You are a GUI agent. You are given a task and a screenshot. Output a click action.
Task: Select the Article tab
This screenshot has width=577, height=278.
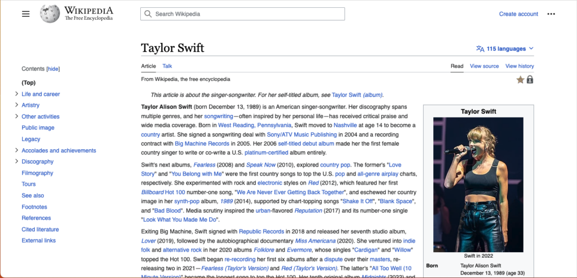[148, 66]
